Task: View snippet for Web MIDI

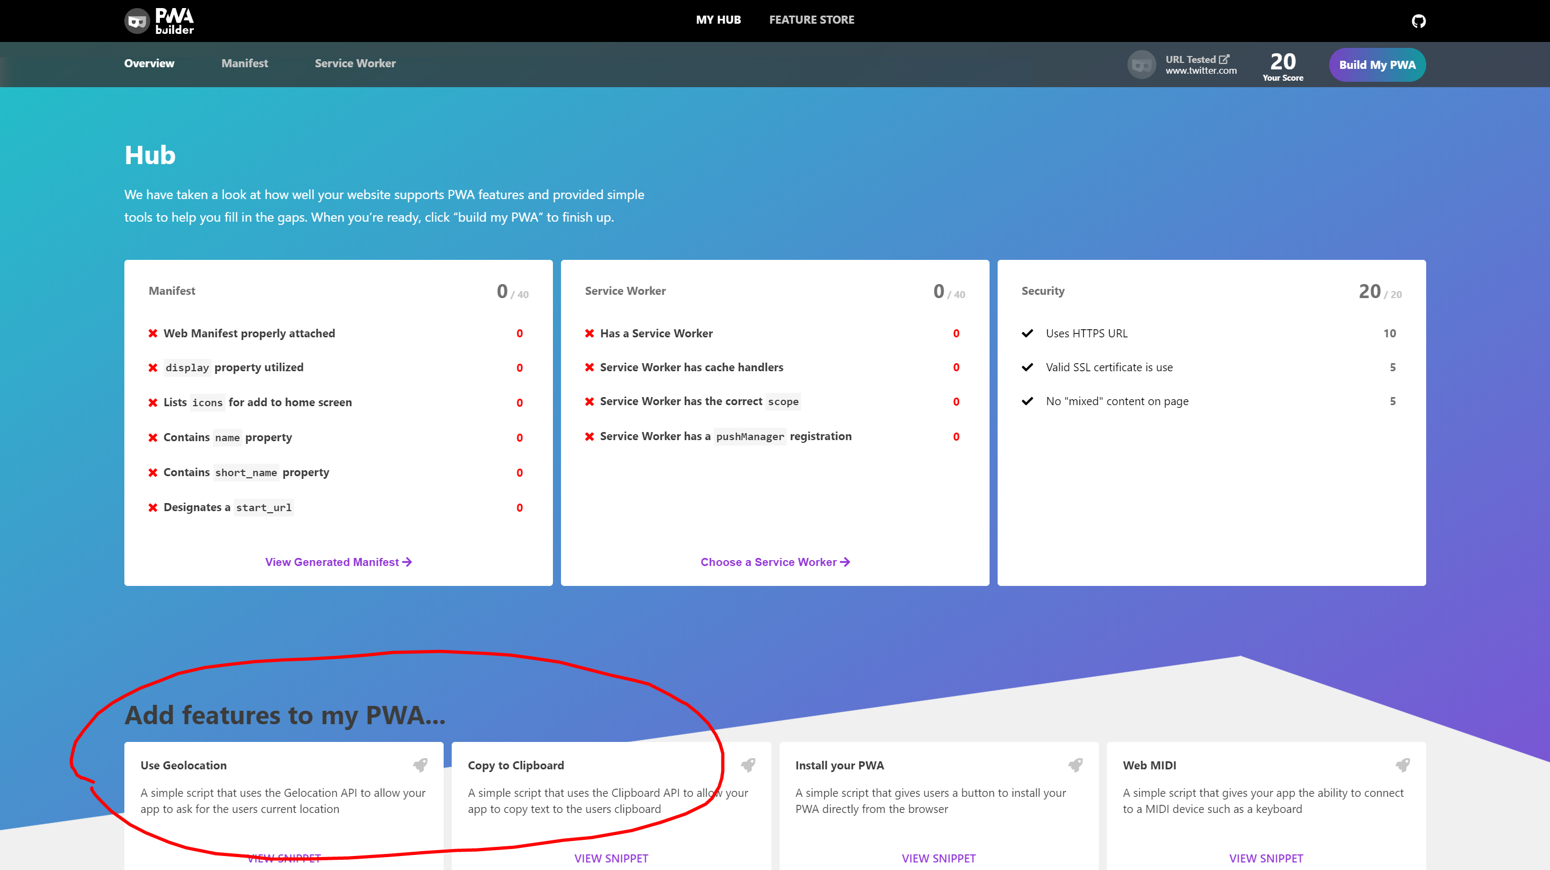Action: click(x=1266, y=858)
